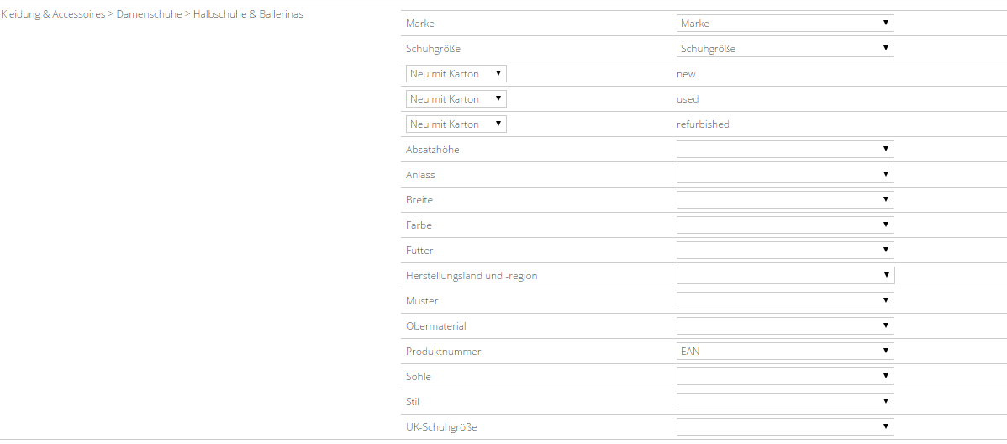Expand the Absatzhöhe dropdown
The width and height of the screenshot is (1007, 444).
[784, 150]
